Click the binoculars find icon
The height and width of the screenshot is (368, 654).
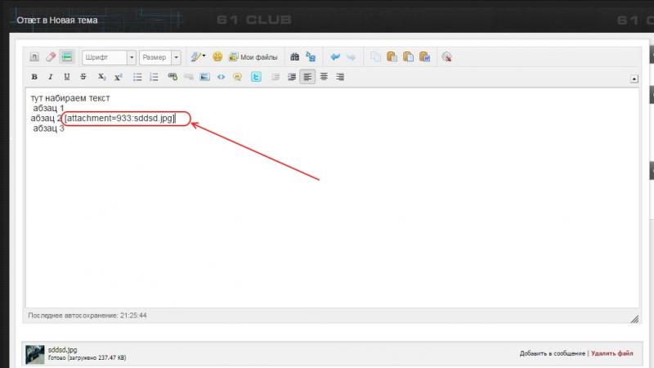[x=294, y=57]
